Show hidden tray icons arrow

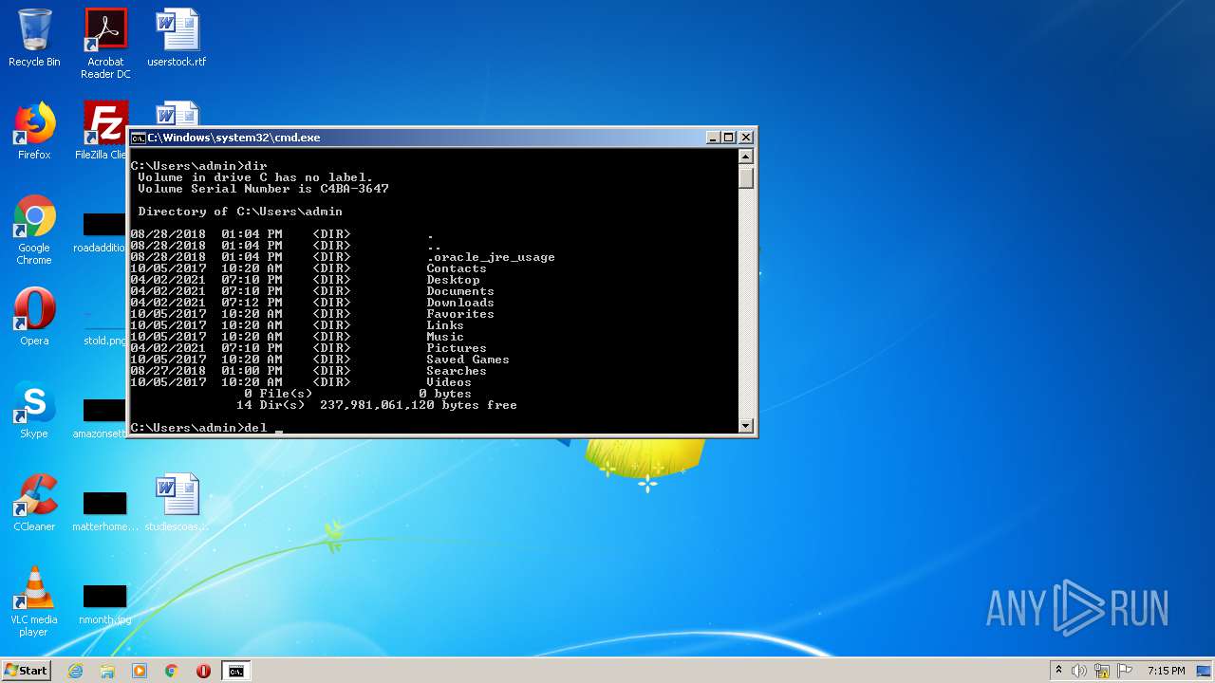[1058, 671]
